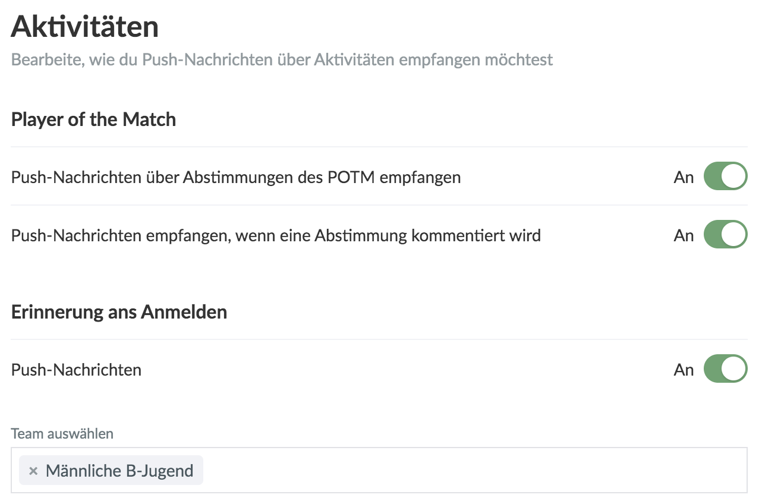
Task: Turn off the comment notification toggle
Action: (725, 235)
